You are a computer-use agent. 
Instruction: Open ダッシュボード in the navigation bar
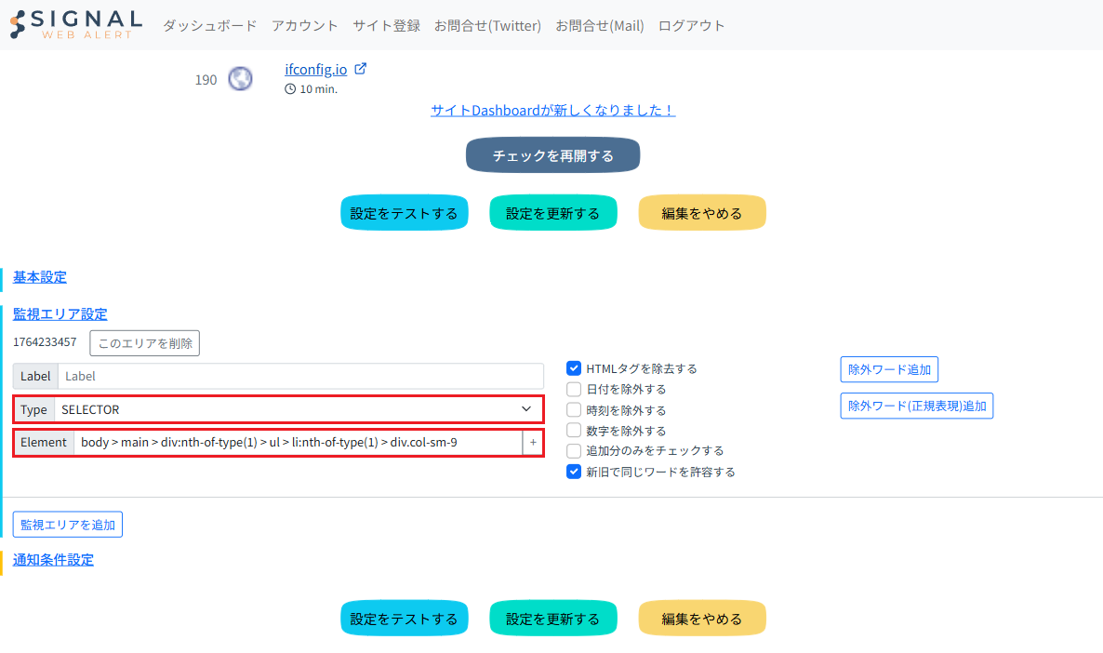click(x=209, y=26)
